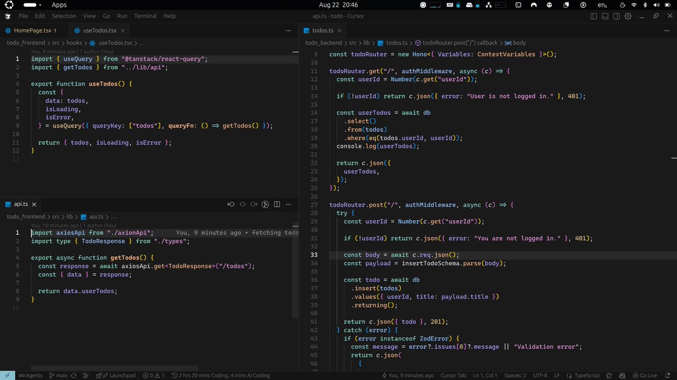Image resolution: width=677 pixels, height=380 pixels.
Task: Click the coding time tracker status
Action: (220, 375)
